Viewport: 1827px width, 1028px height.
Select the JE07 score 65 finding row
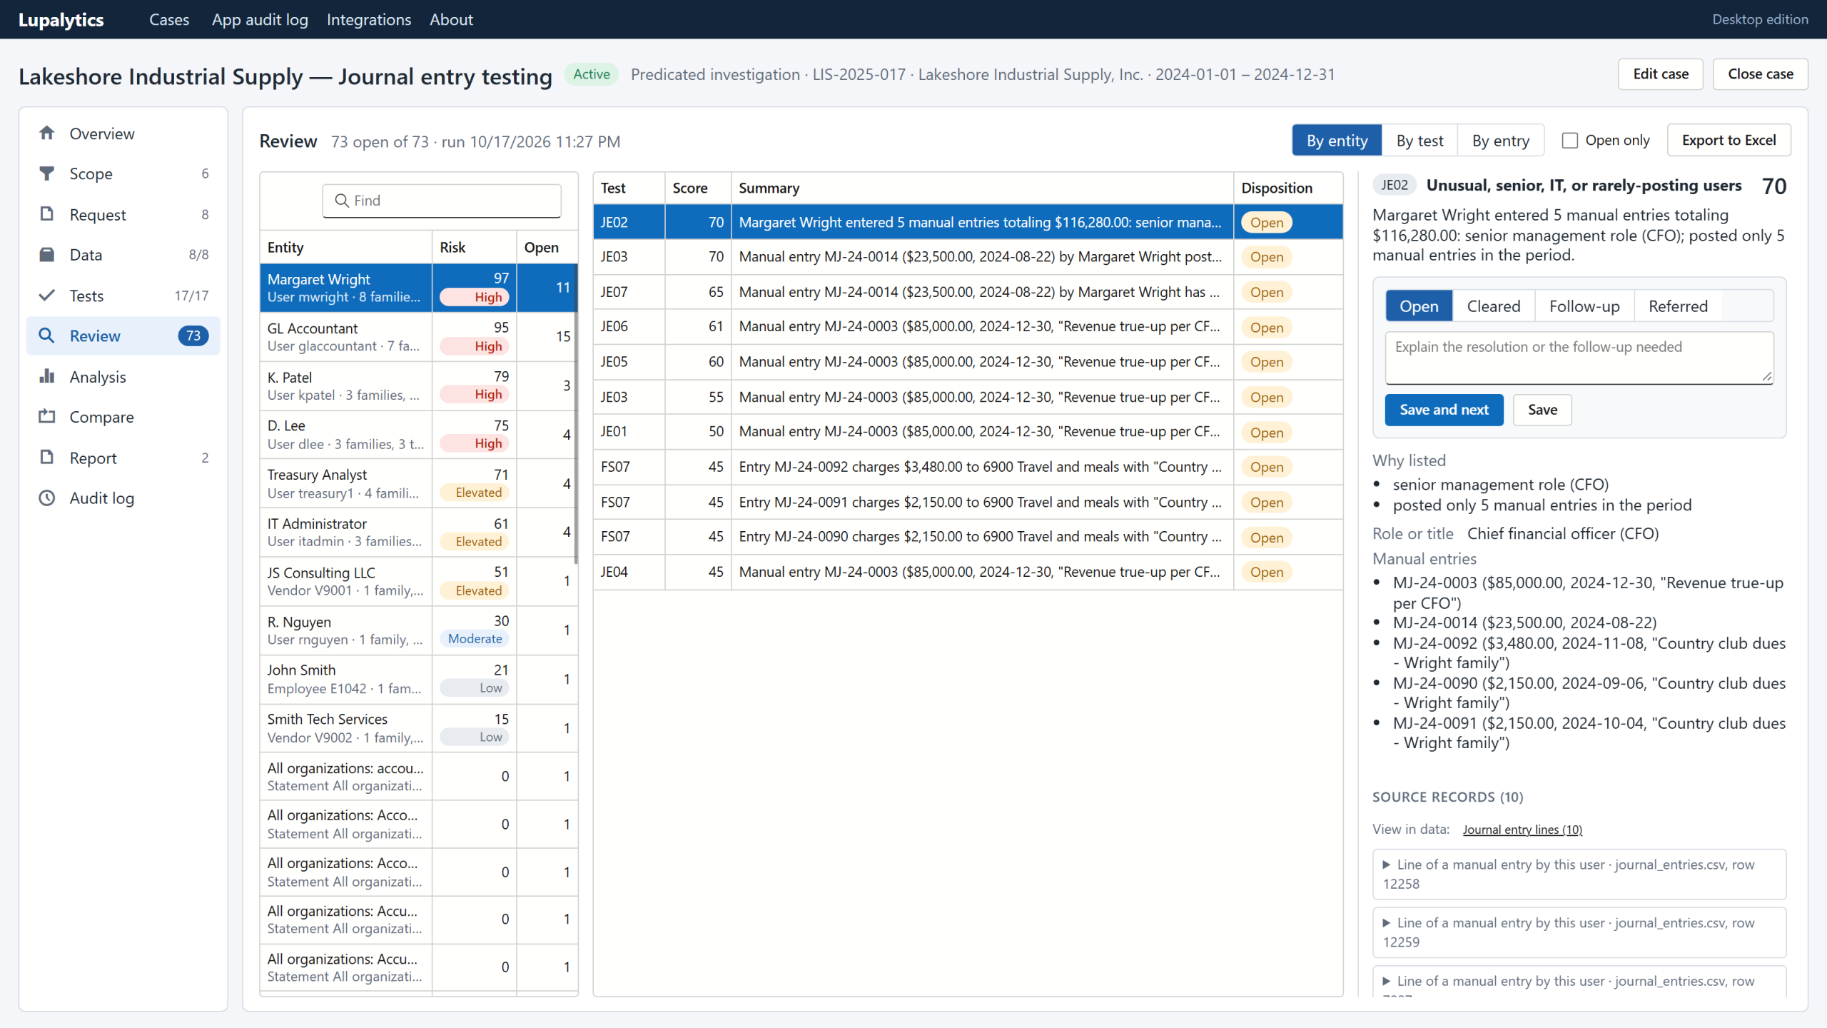(968, 292)
